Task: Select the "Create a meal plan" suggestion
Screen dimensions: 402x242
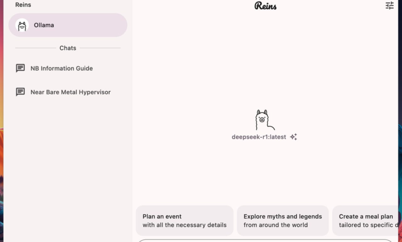Action: tap(366, 216)
